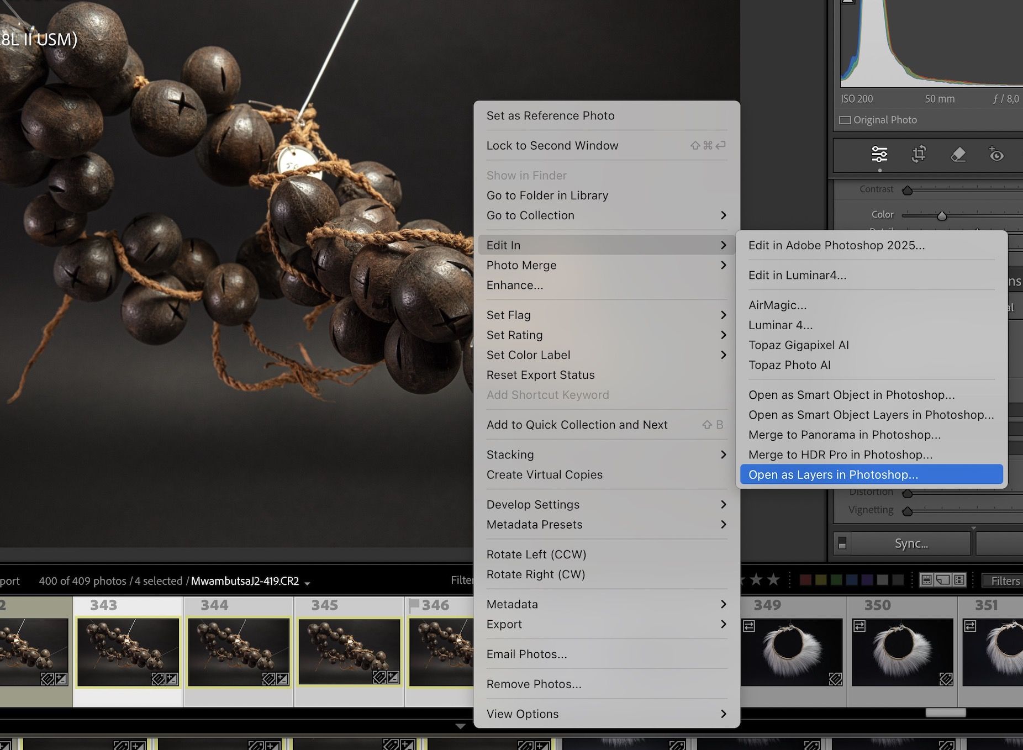This screenshot has height=750, width=1023.
Task: Select the Edit sliders tool icon
Action: click(879, 155)
